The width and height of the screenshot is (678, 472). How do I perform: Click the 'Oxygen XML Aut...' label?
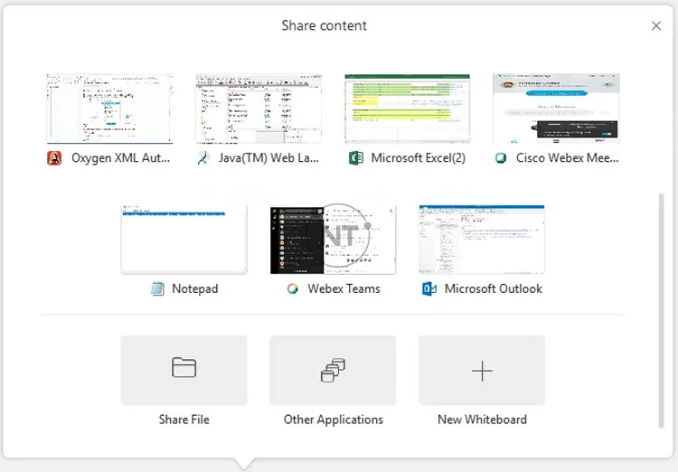point(120,158)
